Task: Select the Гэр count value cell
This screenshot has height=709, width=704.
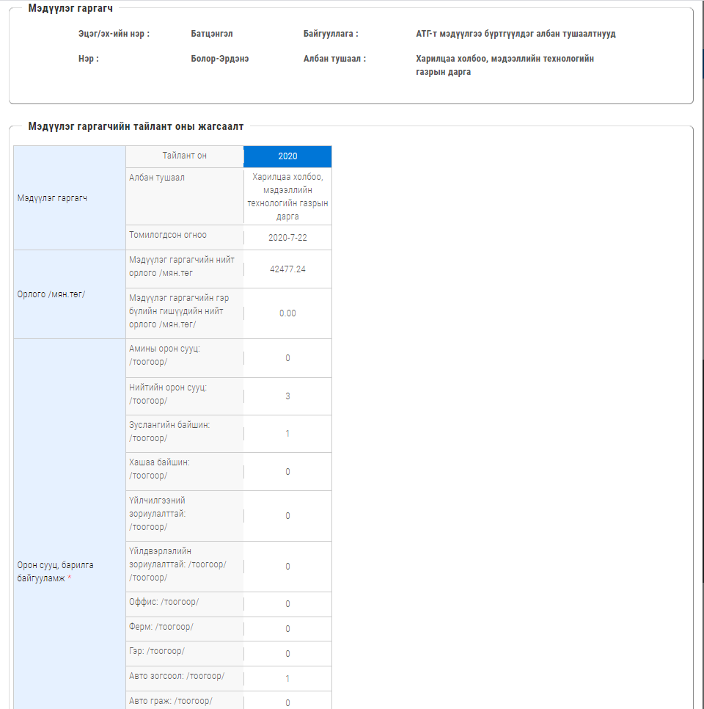Action: click(x=287, y=654)
